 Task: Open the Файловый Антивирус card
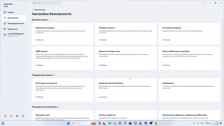[62, 34]
